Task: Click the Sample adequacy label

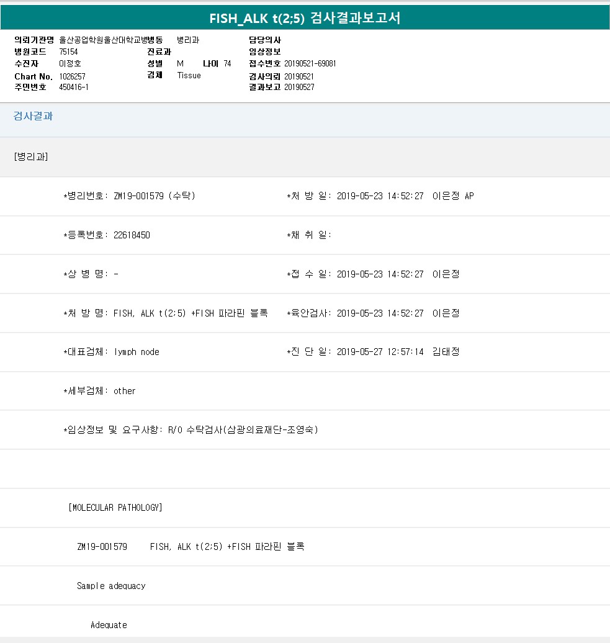Action: point(111,586)
